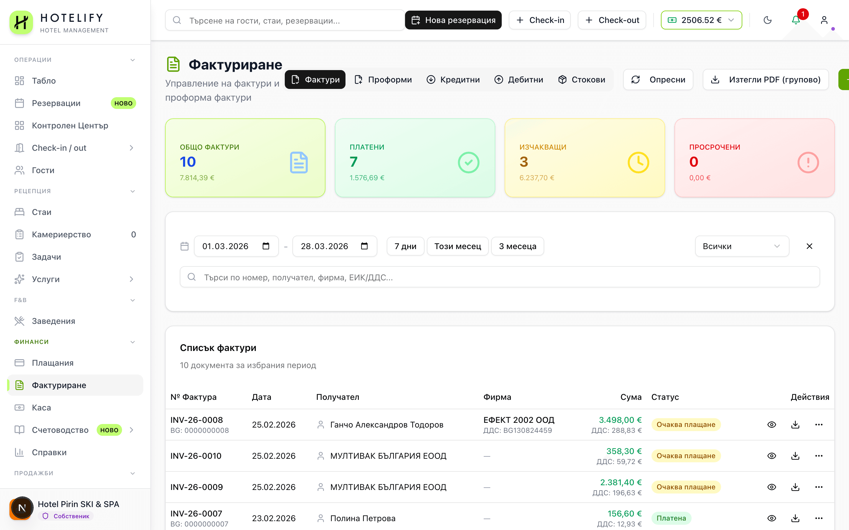The width and height of the screenshot is (849, 530).
Task: Clear filters with the X icon
Action: [x=809, y=246]
